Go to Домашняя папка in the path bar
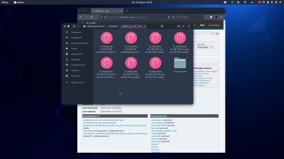The image size is (284, 159). 96,26
